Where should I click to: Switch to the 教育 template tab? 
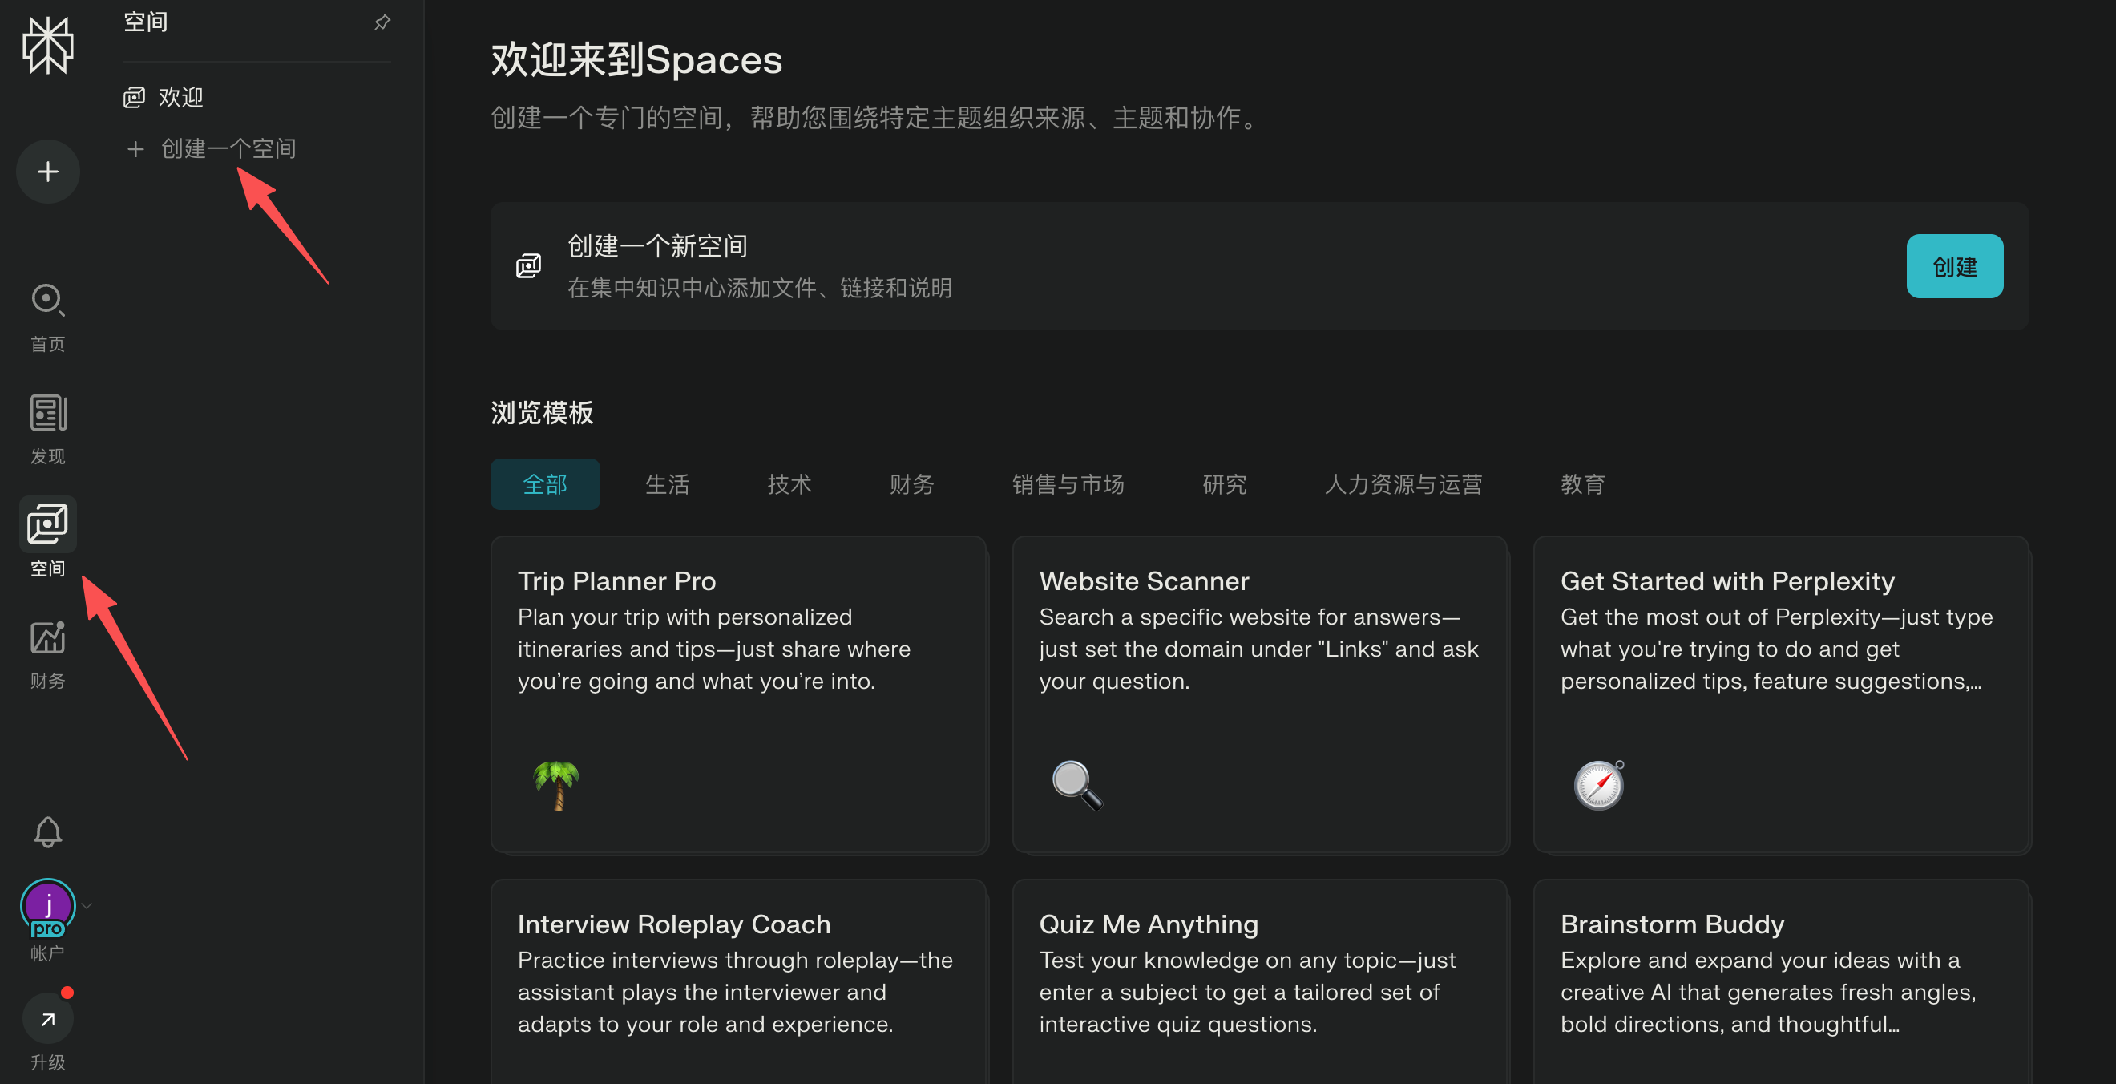1582,484
